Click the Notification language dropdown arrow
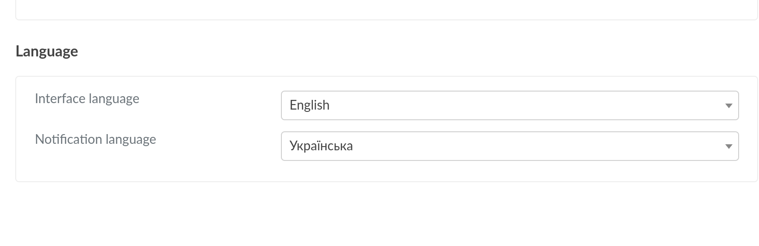The width and height of the screenshot is (759, 246). point(728,147)
